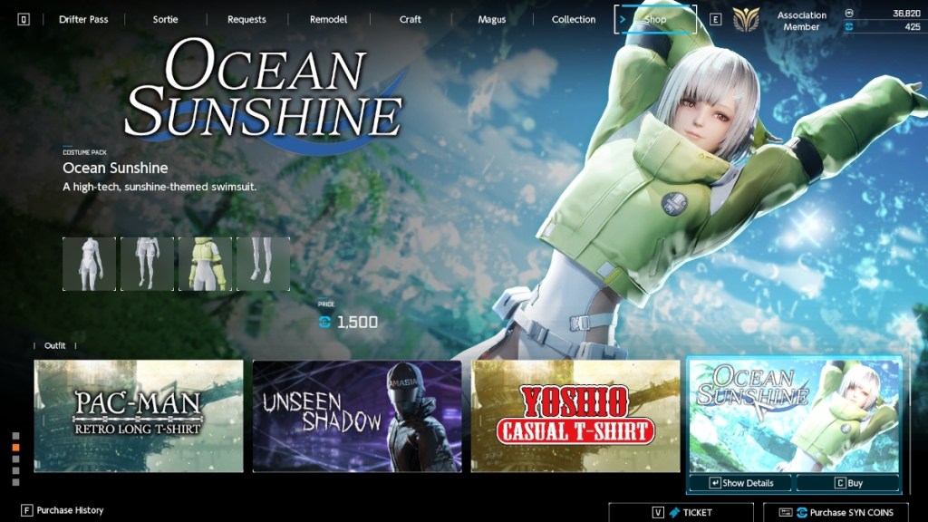View Purchase History
Viewport: 928px width, 522px height.
coord(62,510)
